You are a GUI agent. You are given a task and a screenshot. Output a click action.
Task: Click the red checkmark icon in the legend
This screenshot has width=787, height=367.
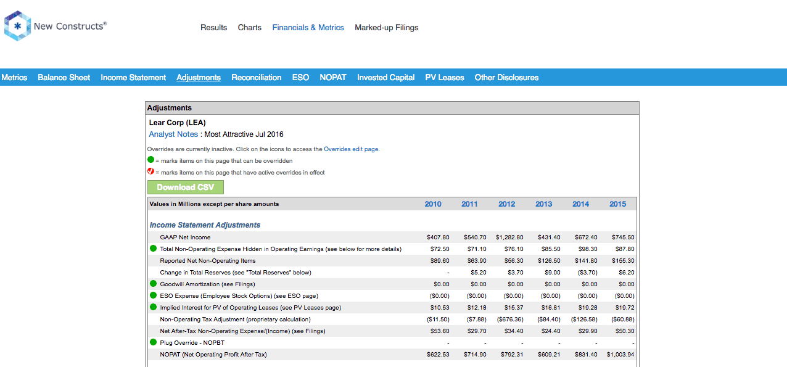click(150, 172)
